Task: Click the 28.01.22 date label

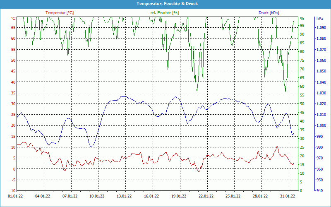Action: tap(260, 197)
